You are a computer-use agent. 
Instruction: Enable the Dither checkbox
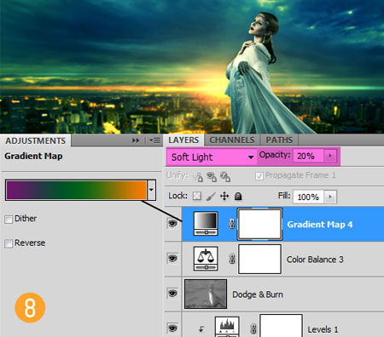[9, 219]
